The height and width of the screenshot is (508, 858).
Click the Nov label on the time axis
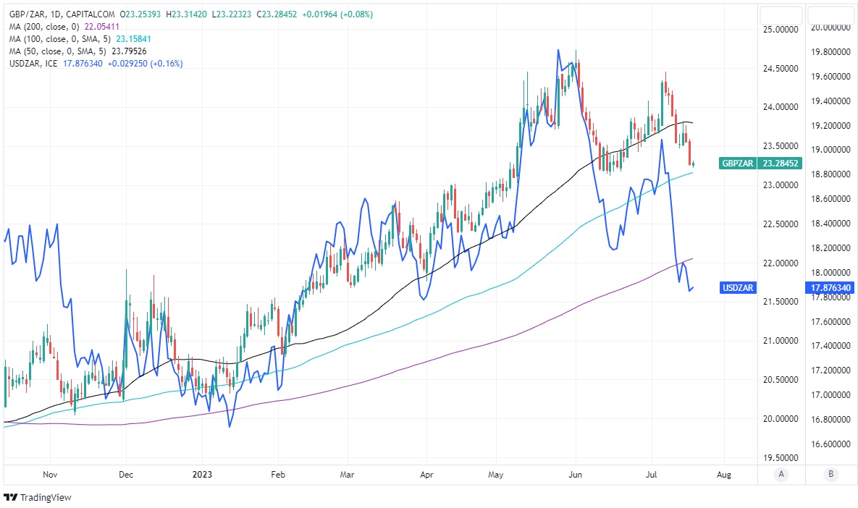coord(50,474)
